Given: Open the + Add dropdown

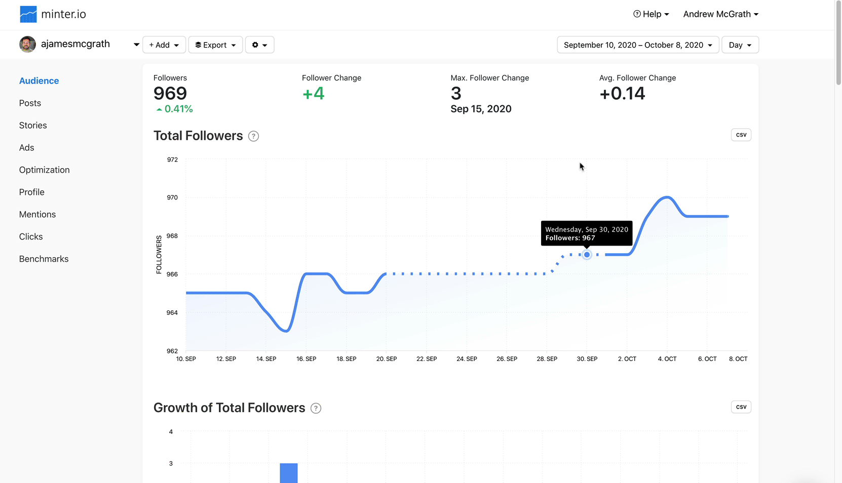Looking at the screenshot, I should click(x=164, y=45).
